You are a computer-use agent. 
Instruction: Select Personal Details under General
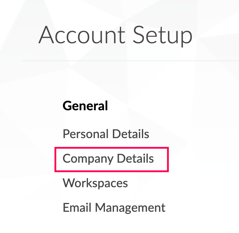[106, 134]
